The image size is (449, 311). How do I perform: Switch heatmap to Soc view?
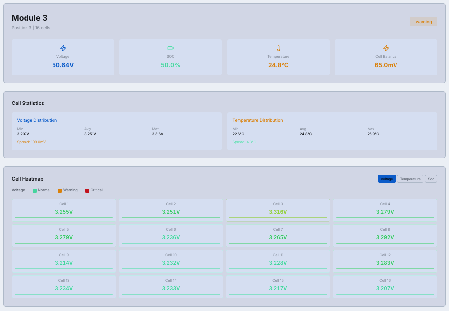pos(431,179)
